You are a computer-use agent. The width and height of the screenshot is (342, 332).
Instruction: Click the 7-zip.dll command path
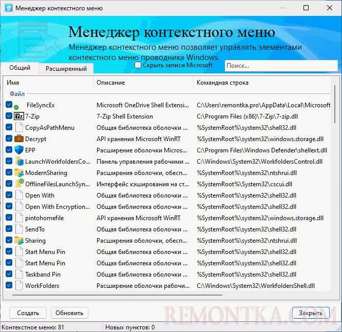click(x=247, y=116)
